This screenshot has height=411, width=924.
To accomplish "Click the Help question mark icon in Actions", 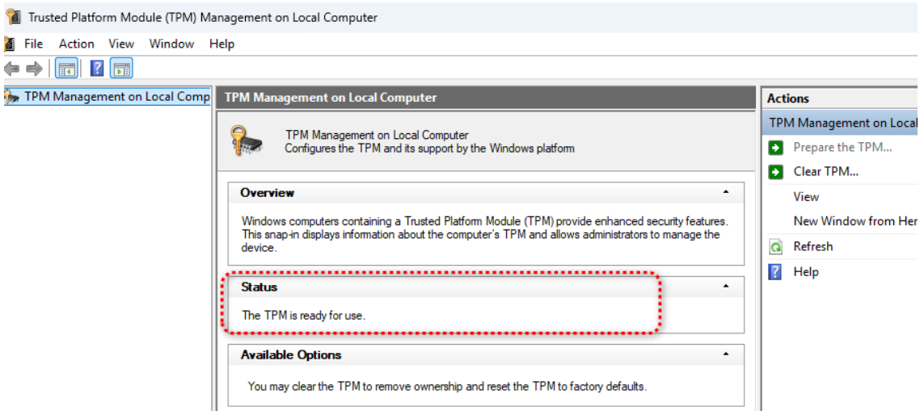I will 777,271.
